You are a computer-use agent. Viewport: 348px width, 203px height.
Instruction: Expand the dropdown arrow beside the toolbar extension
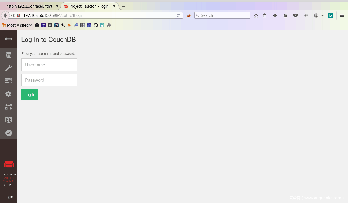click(322, 15)
